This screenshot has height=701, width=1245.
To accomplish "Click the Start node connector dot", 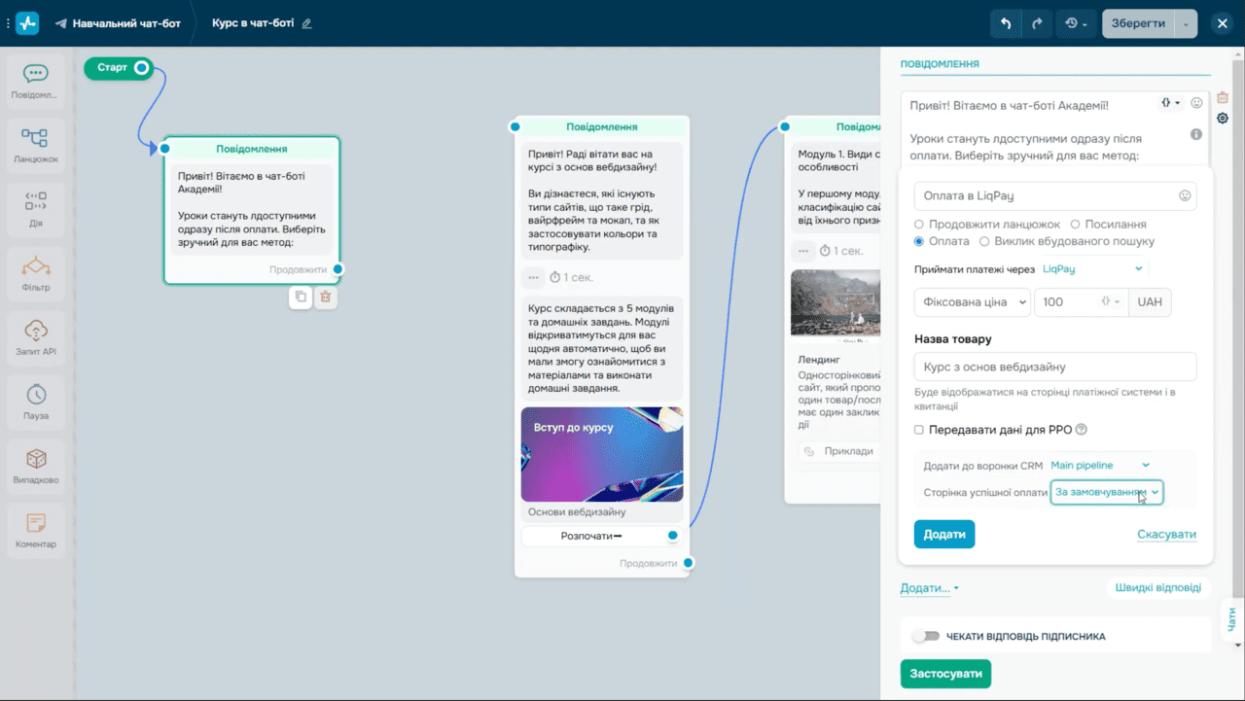I will pos(142,68).
